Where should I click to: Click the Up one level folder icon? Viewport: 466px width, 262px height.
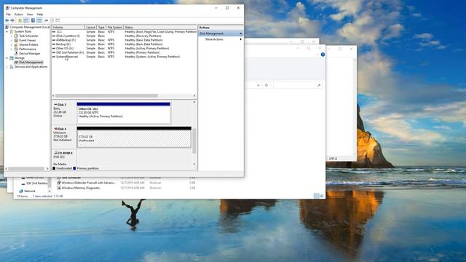pyautogui.click(x=20, y=20)
